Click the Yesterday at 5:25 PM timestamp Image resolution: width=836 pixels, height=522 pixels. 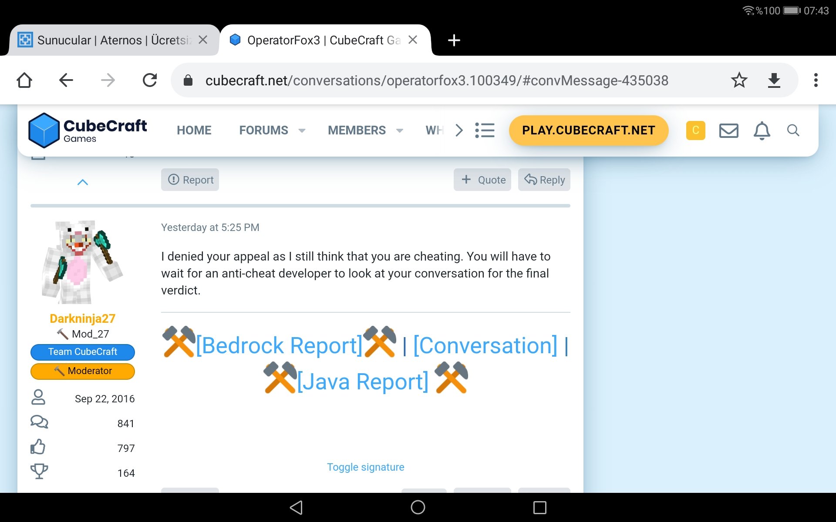tap(210, 228)
